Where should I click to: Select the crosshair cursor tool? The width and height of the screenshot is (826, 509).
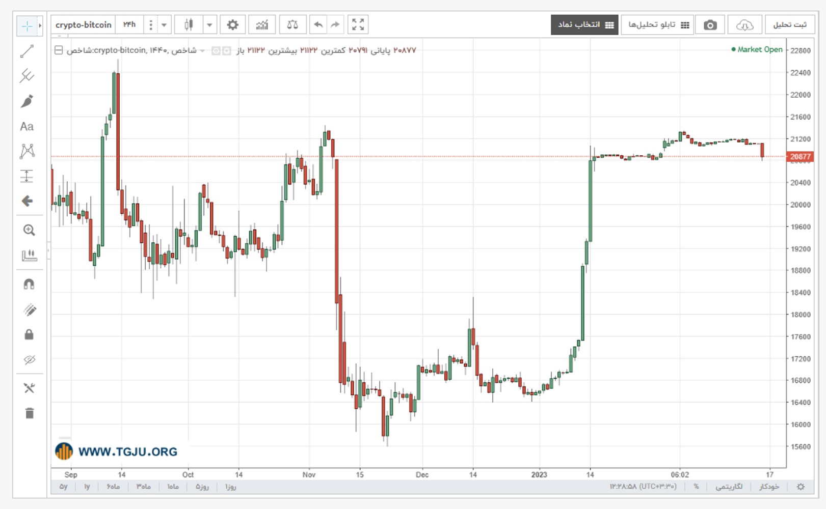(x=27, y=25)
